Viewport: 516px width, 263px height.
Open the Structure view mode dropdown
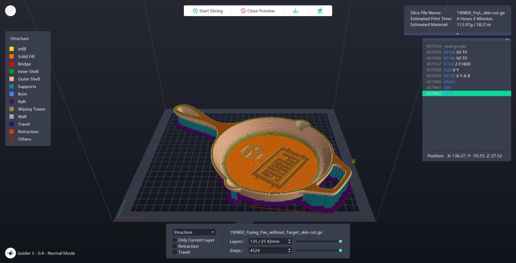click(194, 232)
